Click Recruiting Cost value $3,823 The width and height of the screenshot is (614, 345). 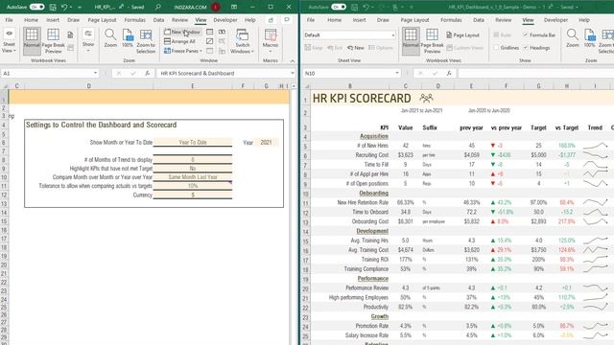click(405, 155)
